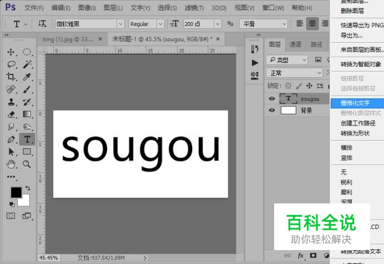Select the Healing Brush tool
The image size is (384, 264).
tap(11, 89)
